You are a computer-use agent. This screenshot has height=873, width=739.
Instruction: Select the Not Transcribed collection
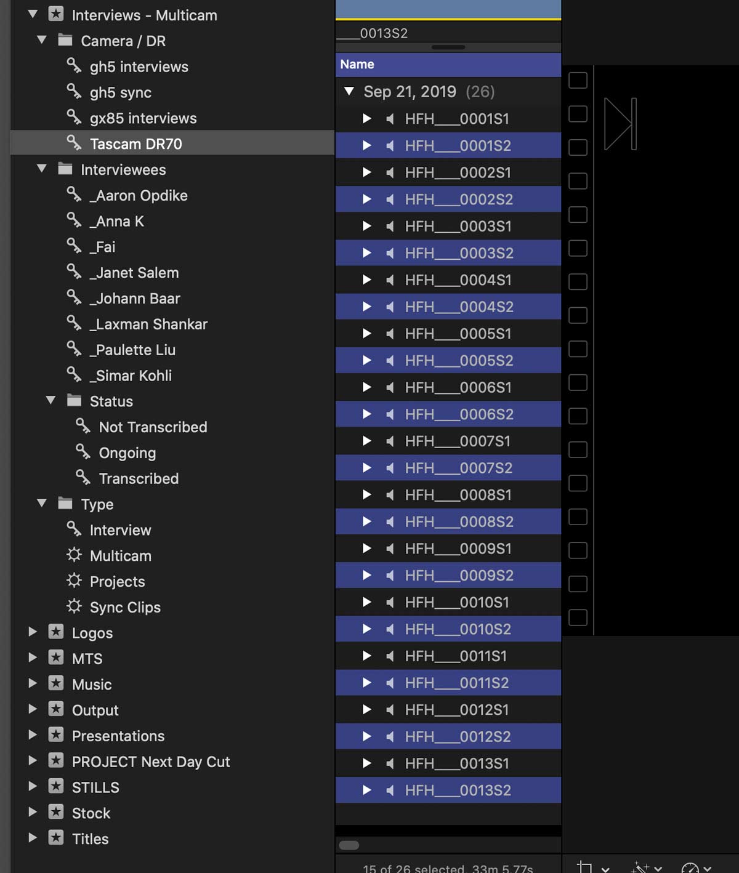153,427
